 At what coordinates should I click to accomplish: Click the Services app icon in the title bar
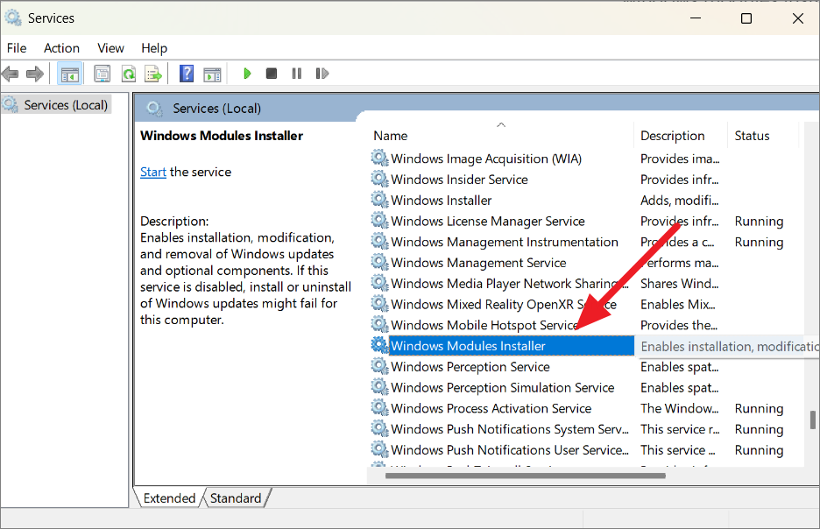pos(13,18)
